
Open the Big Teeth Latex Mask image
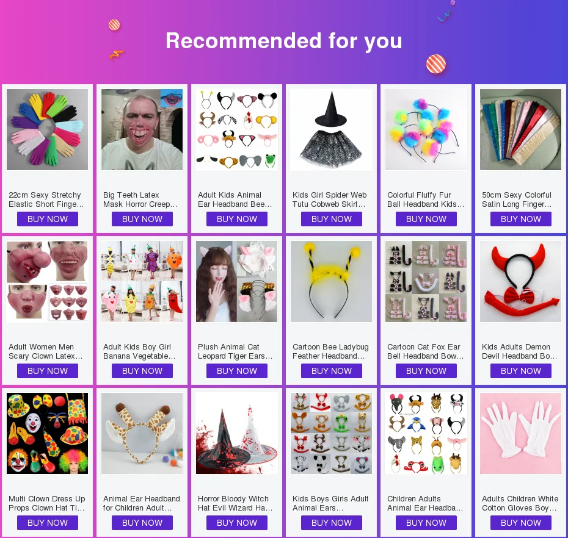[x=142, y=129]
